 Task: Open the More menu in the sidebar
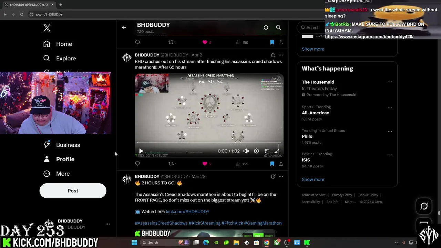(57, 174)
